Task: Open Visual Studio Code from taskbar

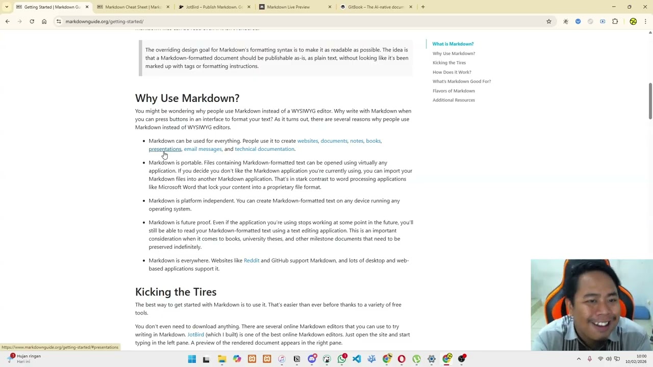Action: click(357, 359)
